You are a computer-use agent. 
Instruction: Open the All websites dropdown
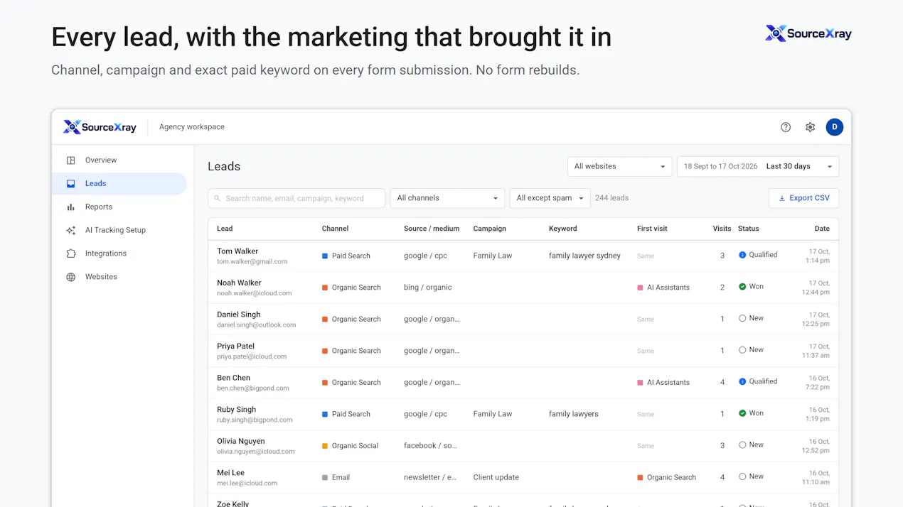620,166
